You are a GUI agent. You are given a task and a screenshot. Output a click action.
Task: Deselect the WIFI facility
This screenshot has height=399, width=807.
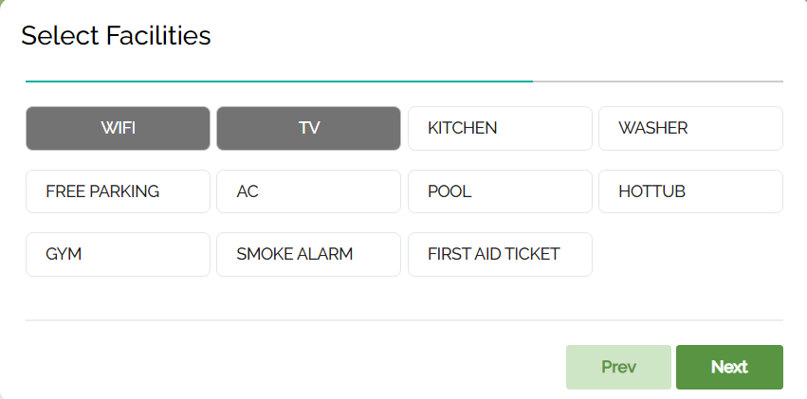coord(118,128)
